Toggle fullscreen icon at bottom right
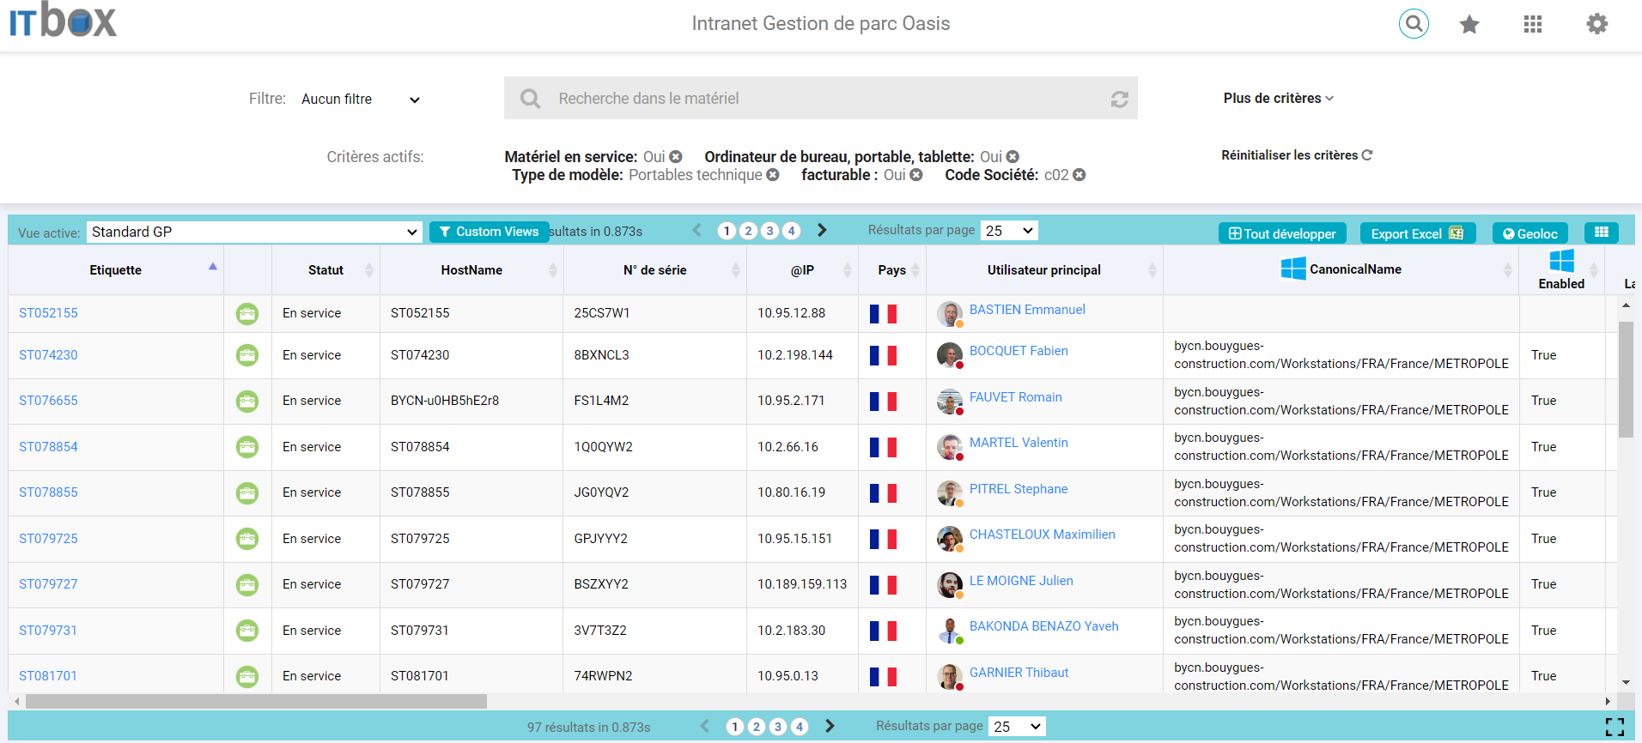 coord(1615,728)
